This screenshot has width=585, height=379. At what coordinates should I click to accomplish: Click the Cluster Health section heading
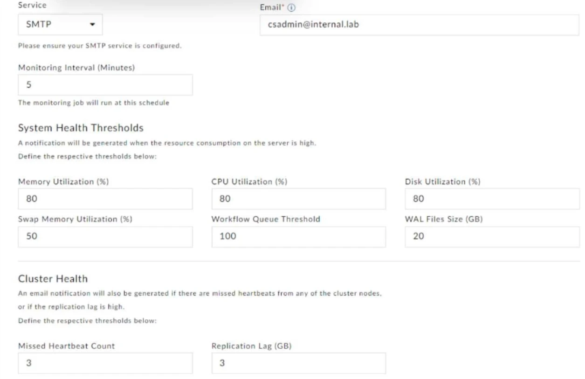point(53,279)
